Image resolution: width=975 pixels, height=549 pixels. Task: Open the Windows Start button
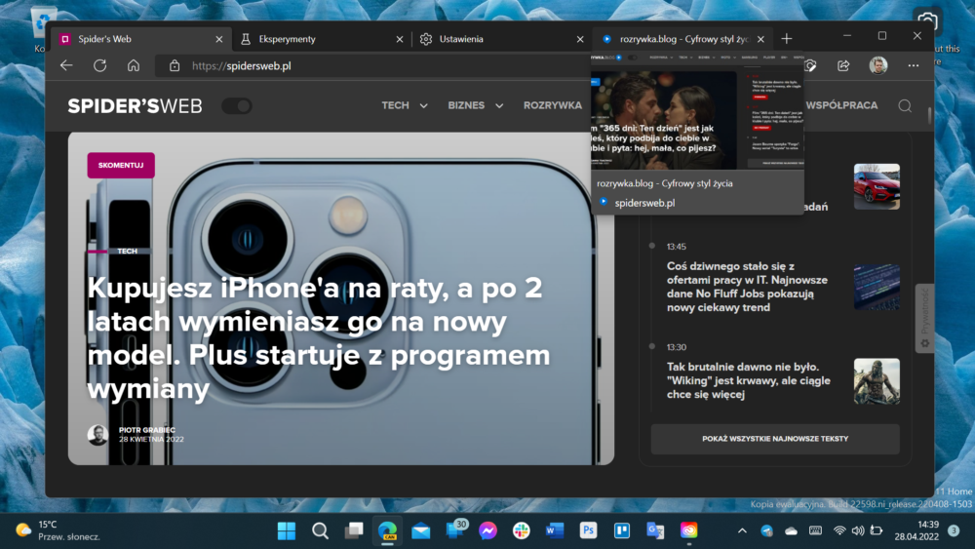pyautogui.click(x=287, y=531)
